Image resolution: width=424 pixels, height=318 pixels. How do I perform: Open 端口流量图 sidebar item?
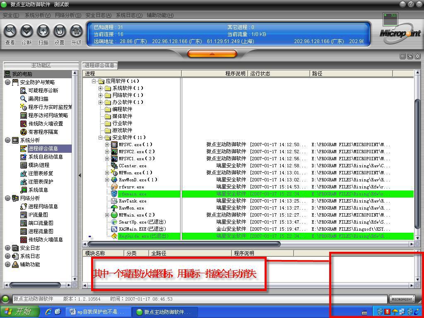point(37,223)
